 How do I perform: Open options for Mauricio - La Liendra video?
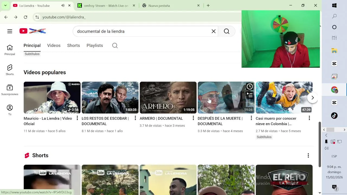click(x=77, y=118)
